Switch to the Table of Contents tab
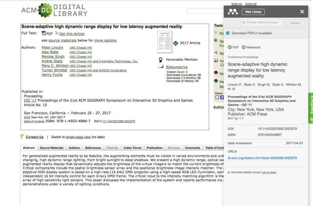Screen dimensions: 313x206 click(x=213, y=148)
